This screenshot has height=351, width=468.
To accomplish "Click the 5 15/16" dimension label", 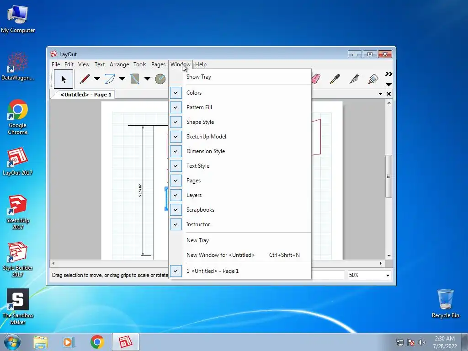I will point(140,191).
